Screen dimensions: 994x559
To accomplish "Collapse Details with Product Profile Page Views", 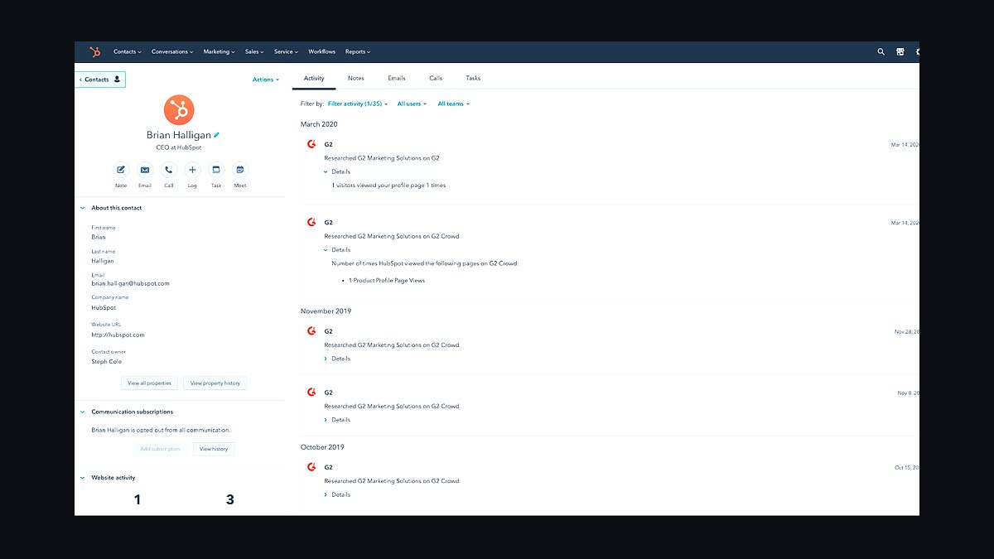I will point(337,249).
